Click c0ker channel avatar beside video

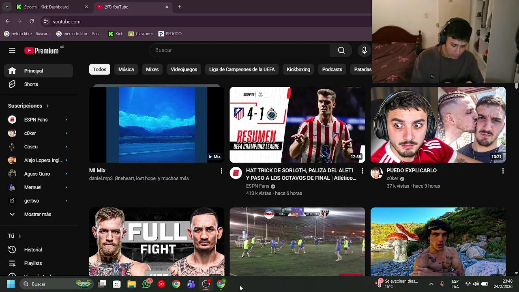[377, 173]
